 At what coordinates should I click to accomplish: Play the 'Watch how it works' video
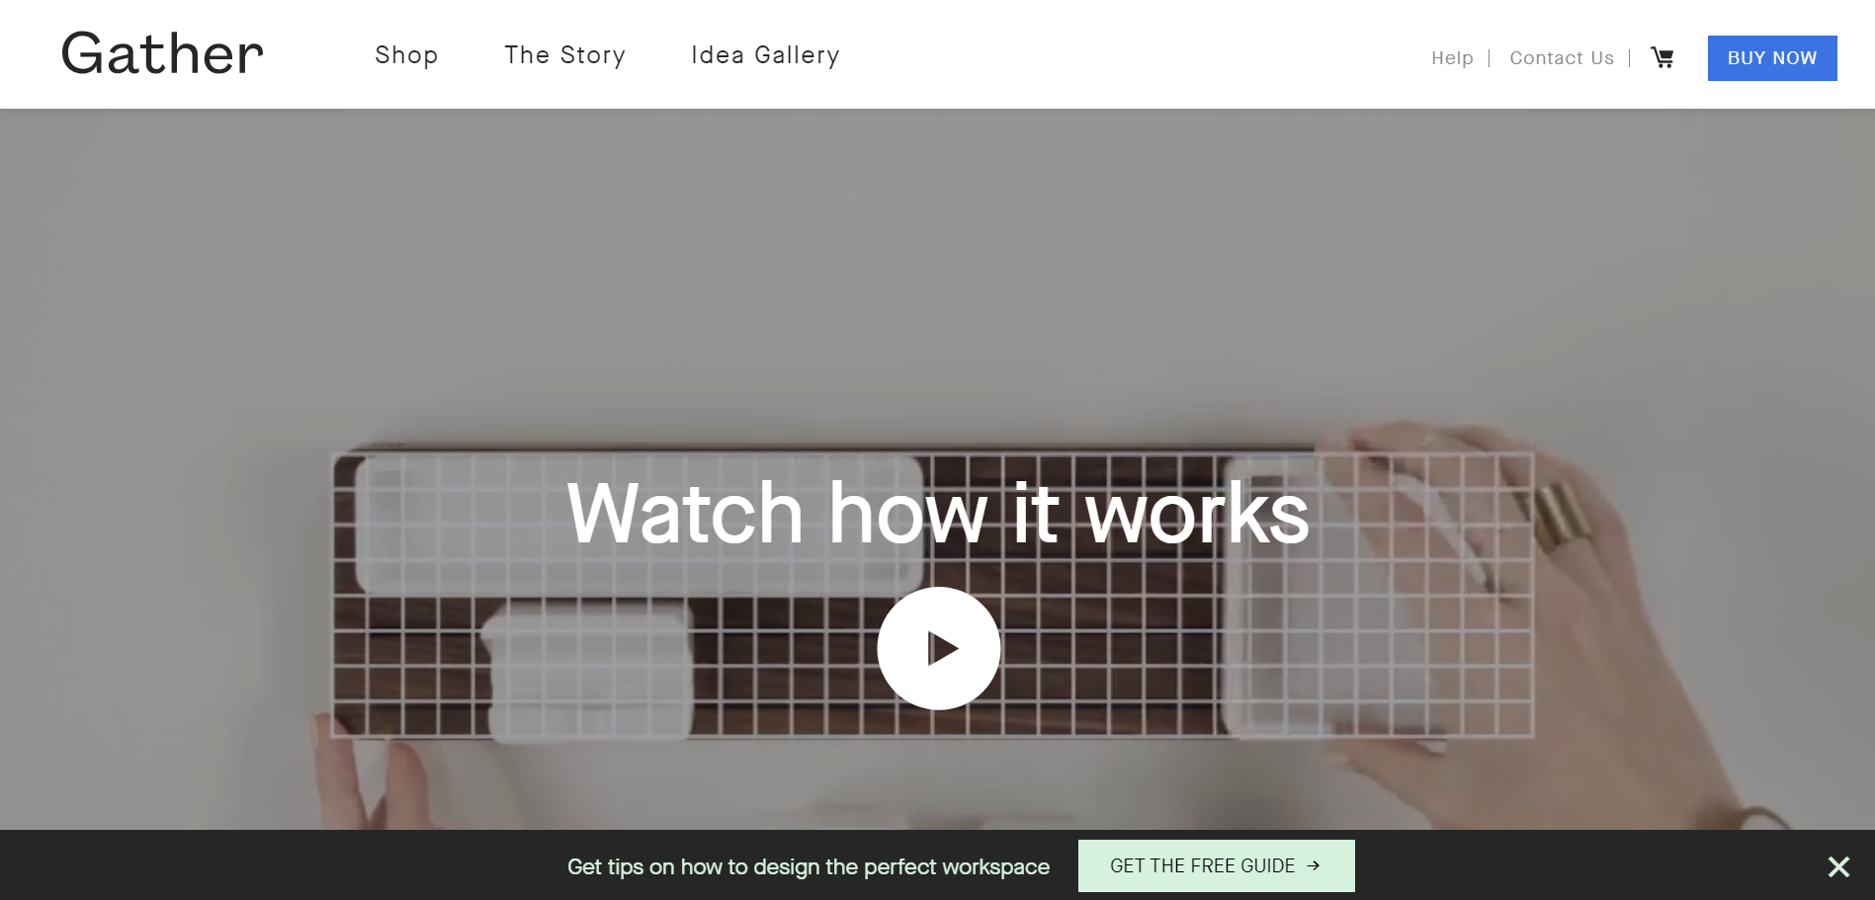[939, 648]
